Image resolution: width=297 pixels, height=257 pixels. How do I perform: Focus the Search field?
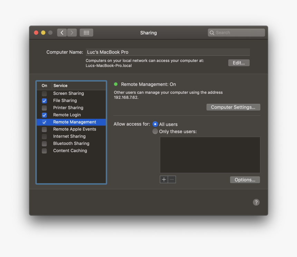coord(236,33)
